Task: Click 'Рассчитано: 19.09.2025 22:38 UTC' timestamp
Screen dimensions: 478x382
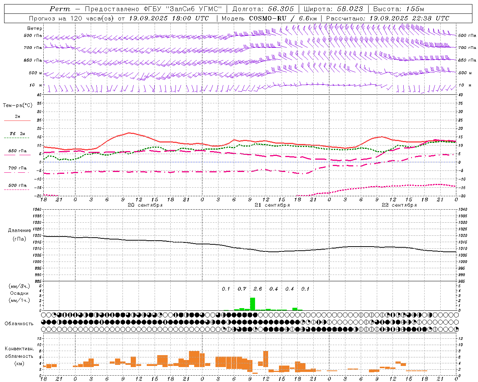Action: (388, 18)
